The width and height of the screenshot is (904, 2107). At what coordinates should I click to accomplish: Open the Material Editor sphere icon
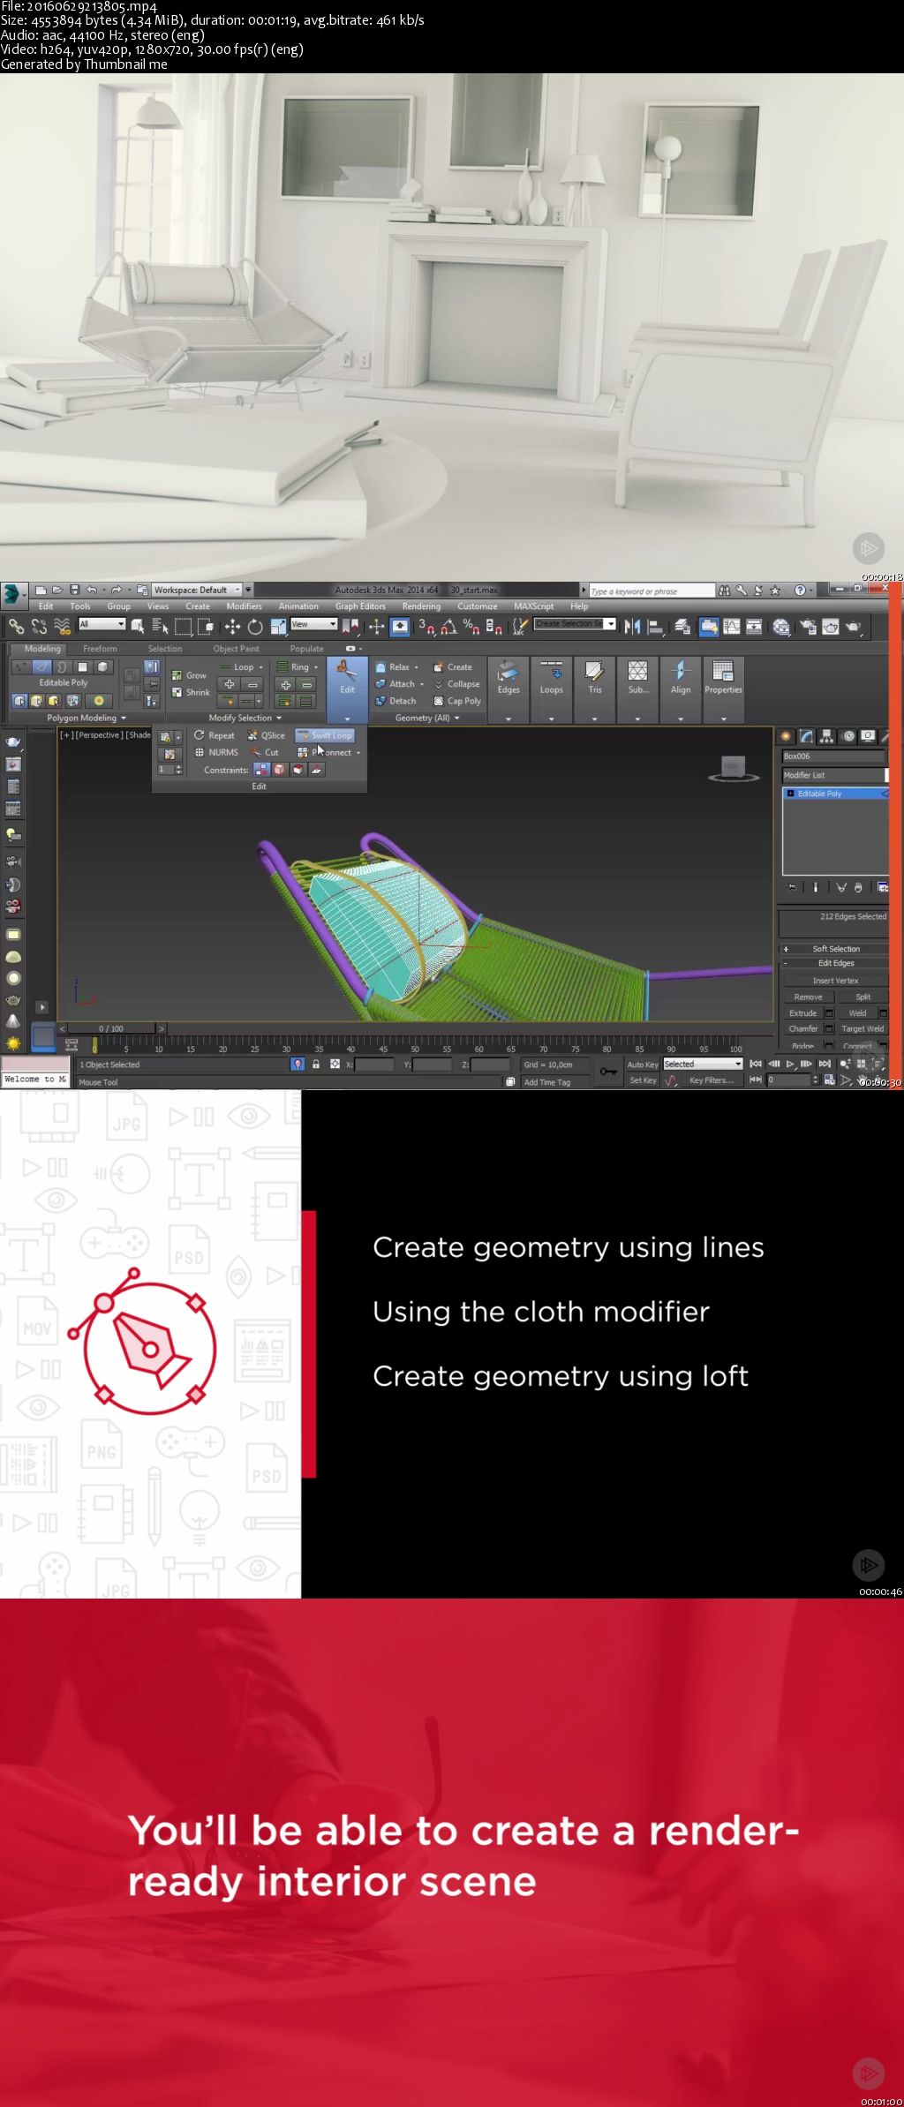[x=781, y=626]
